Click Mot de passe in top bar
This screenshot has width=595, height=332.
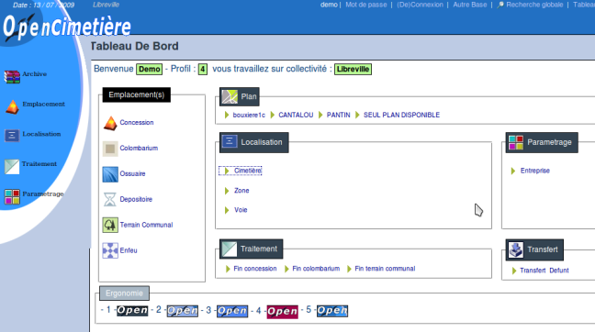366,5
